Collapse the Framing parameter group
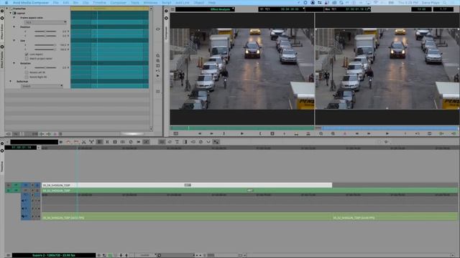The height and width of the screenshot is (258, 460). pyautogui.click(x=11, y=13)
